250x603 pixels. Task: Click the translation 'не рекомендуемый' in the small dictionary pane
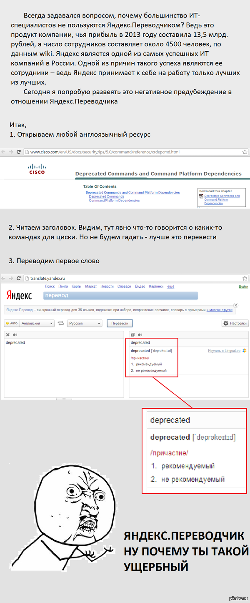pos(151,370)
